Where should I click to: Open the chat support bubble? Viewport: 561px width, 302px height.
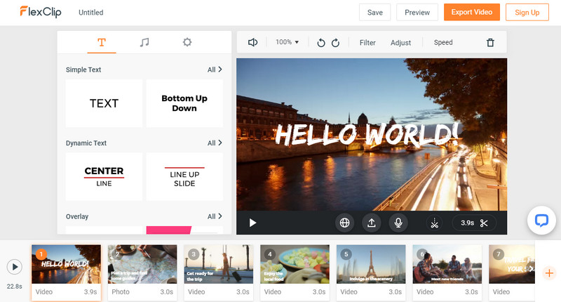[541, 221]
